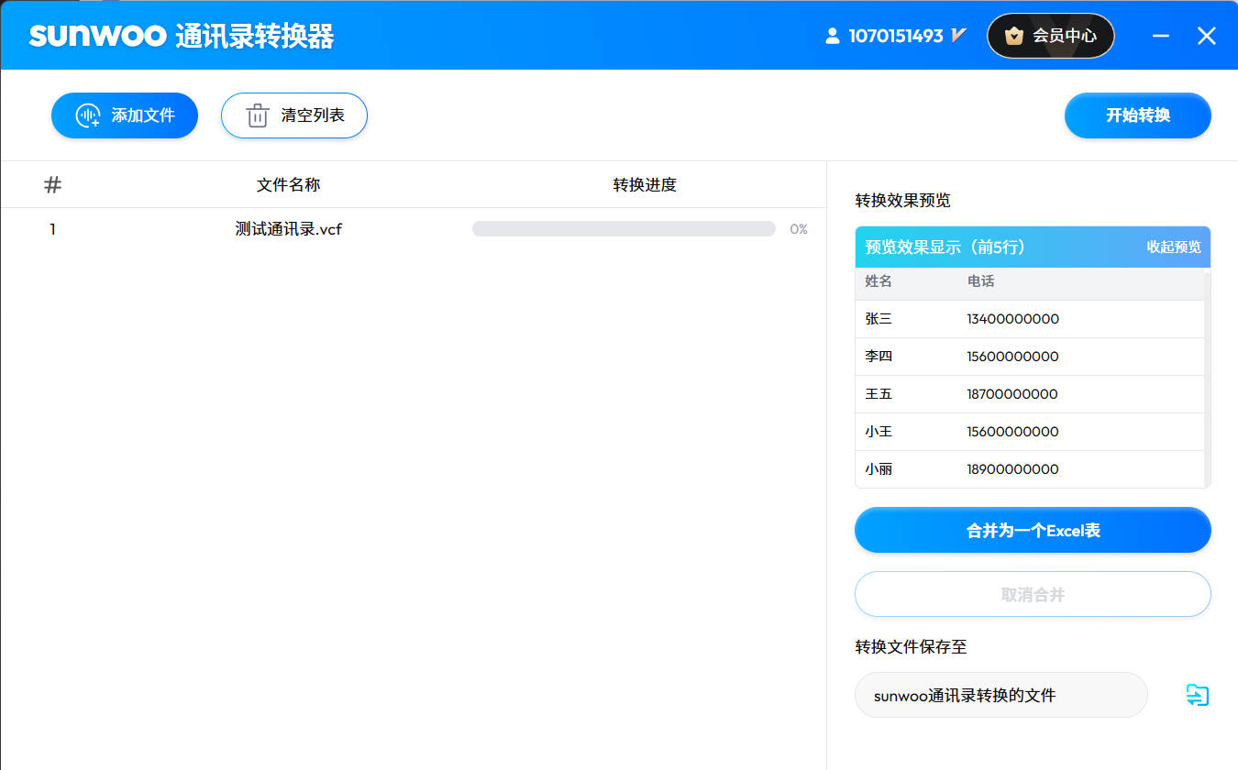Start conversion with the 开始转换 button
Screen dimensions: 1238x770
[1138, 115]
